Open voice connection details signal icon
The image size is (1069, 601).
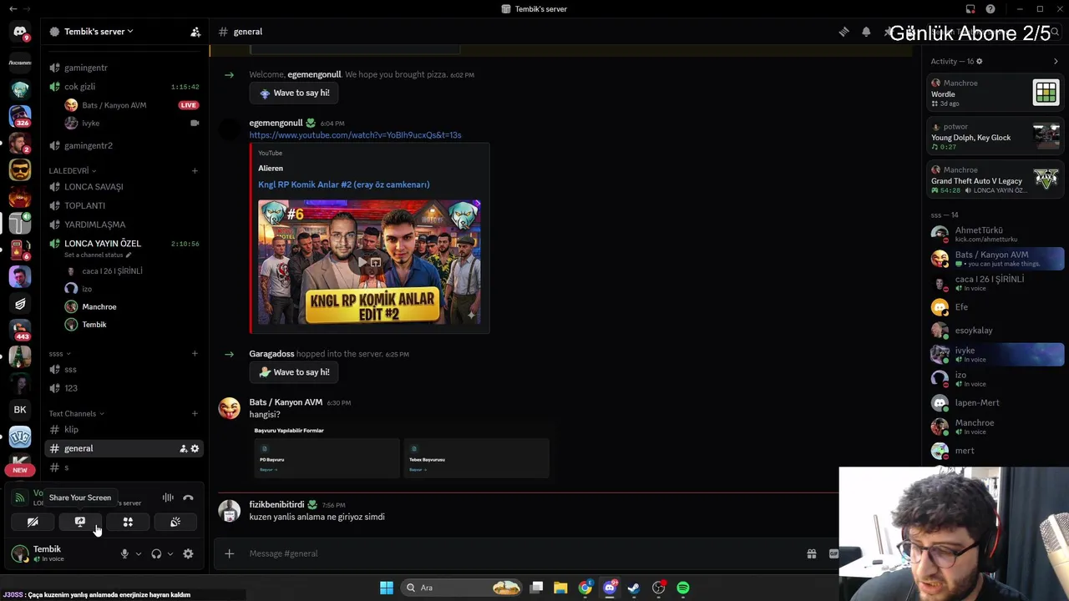click(x=20, y=498)
